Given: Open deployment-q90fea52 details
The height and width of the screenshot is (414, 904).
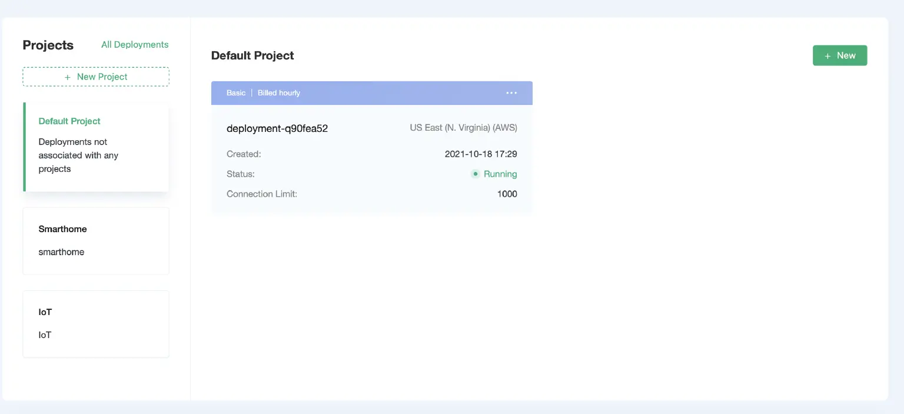Looking at the screenshot, I should coord(277,128).
